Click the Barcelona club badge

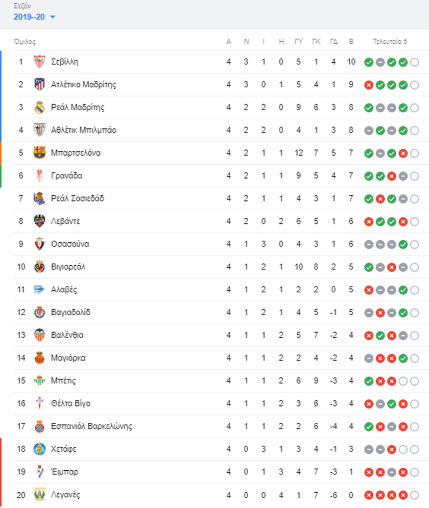click(x=40, y=153)
